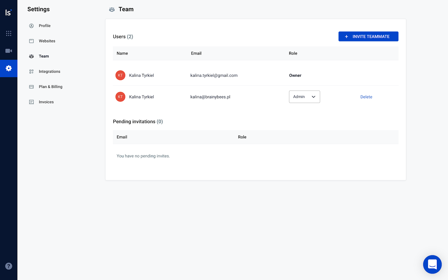Open the help question mark icon
Screen dimensions: 448x280
(x=9, y=266)
